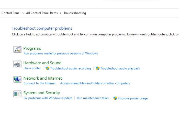Go to All Control Panel Items breadcrumb
The width and height of the screenshot is (179, 128).
point(42,13)
